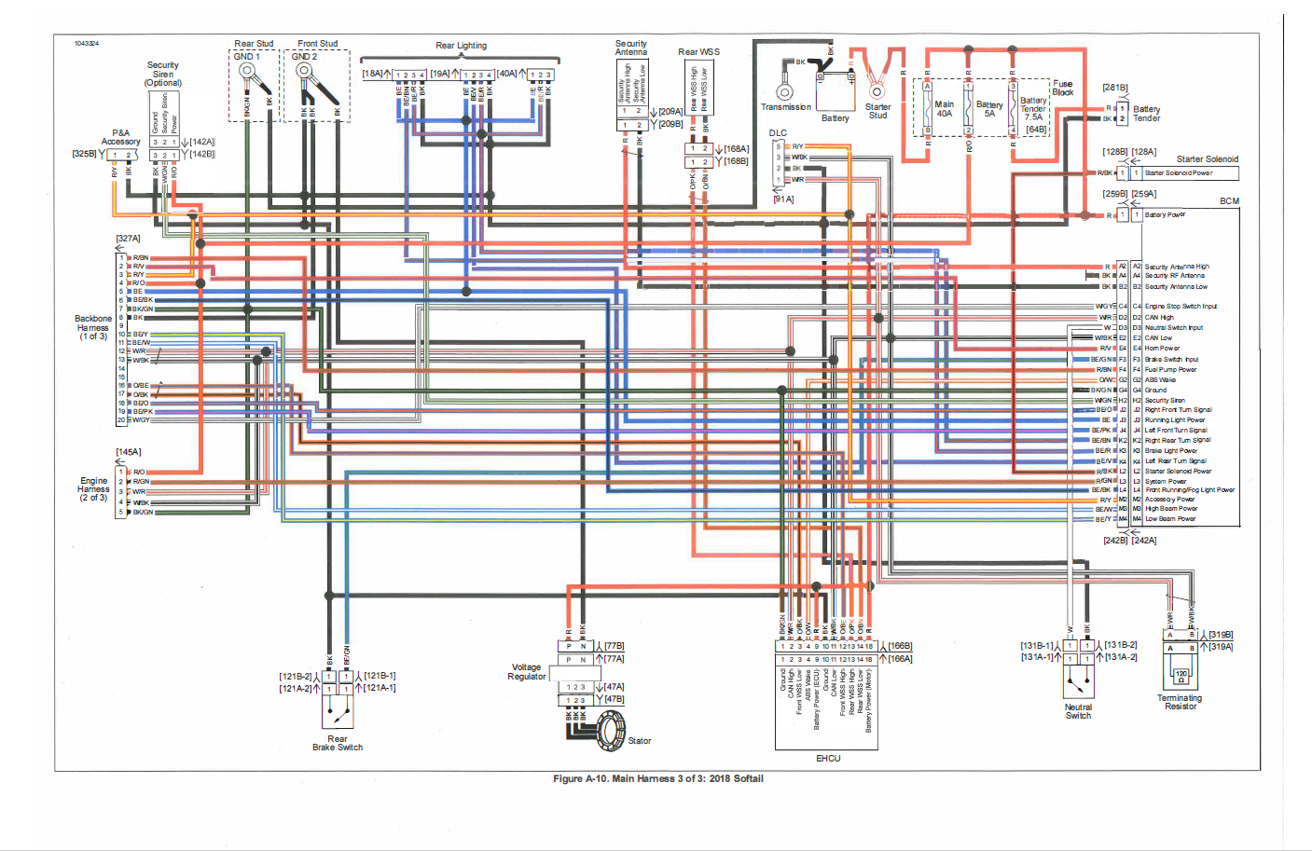The image size is (1312, 851).
Task: Select the Battery 5A fuse
Action: (969, 110)
